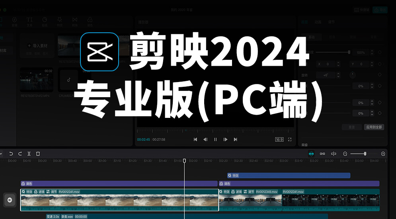The width and height of the screenshot is (396, 219).
Task: Open the 调色 color grading panel
Action: click(90, 22)
